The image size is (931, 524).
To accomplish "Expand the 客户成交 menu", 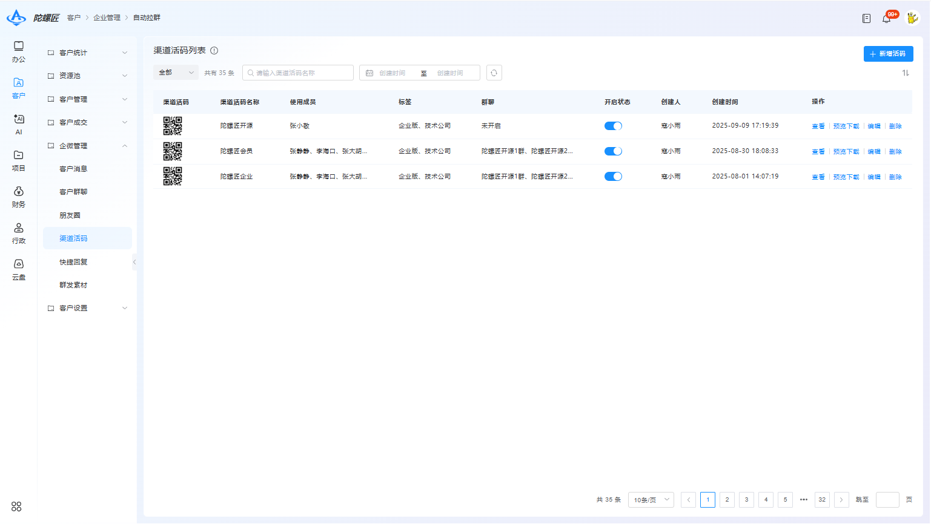I will 87,122.
